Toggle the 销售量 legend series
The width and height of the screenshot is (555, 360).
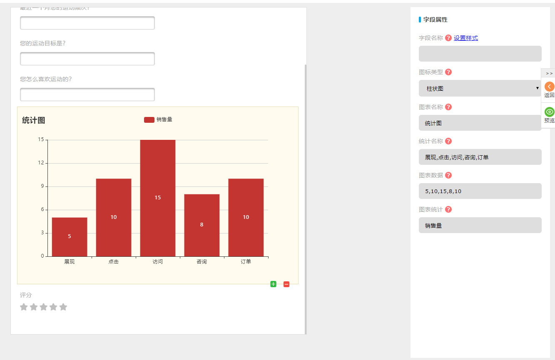(x=158, y=120)
